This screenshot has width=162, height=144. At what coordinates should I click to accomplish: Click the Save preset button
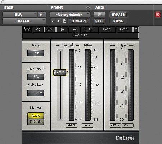(x=124, y=29)
